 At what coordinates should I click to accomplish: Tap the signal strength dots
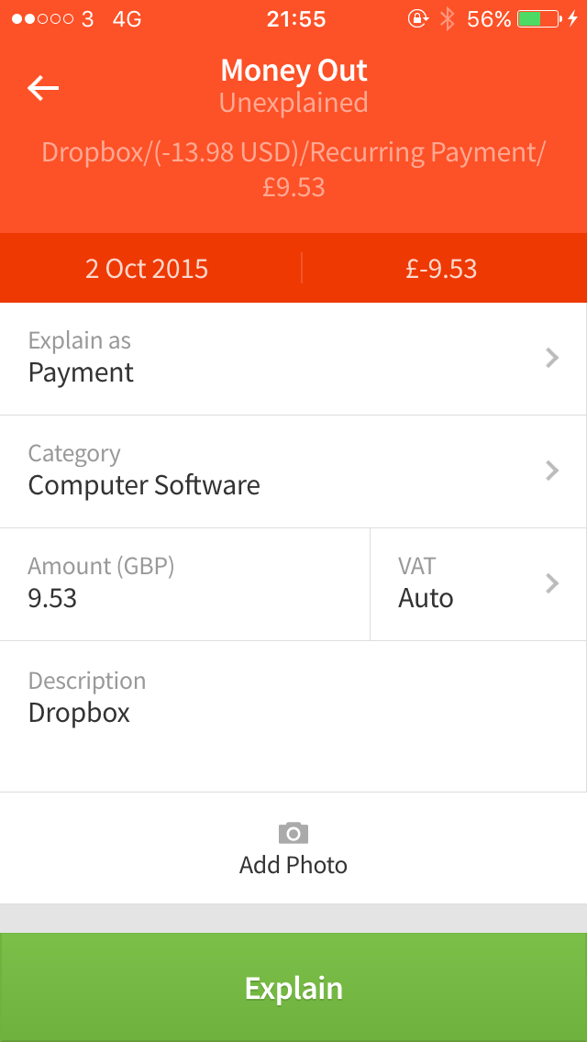(x=42, y=19)
